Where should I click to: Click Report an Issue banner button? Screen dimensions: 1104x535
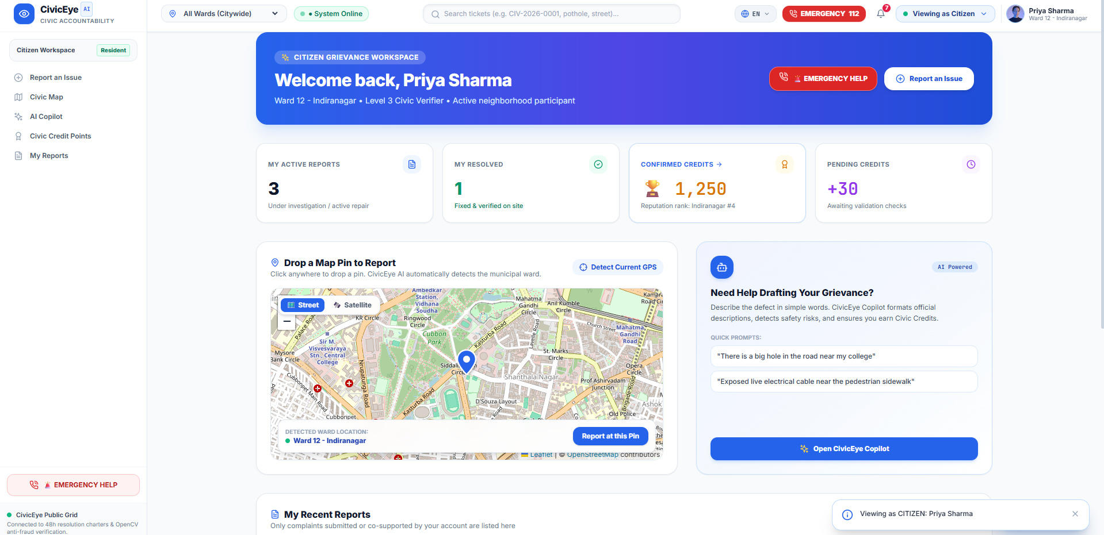pyautogui.click(x=929, y=79)
